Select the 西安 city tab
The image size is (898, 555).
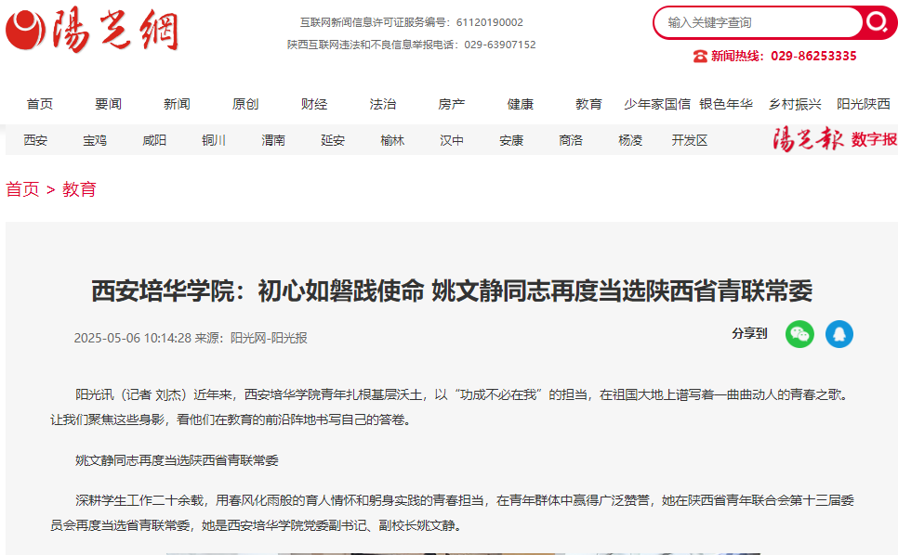pyautogui.click(x=35, y=141)
